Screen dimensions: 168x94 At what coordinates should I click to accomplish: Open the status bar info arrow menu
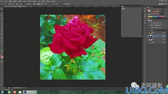(25, 88)
